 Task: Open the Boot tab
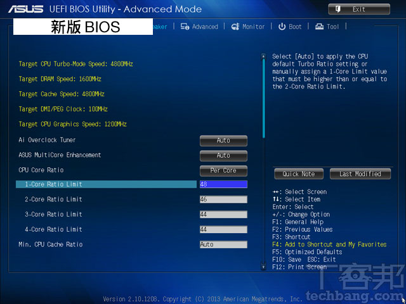pyautogui.click(x=290, y=27)
